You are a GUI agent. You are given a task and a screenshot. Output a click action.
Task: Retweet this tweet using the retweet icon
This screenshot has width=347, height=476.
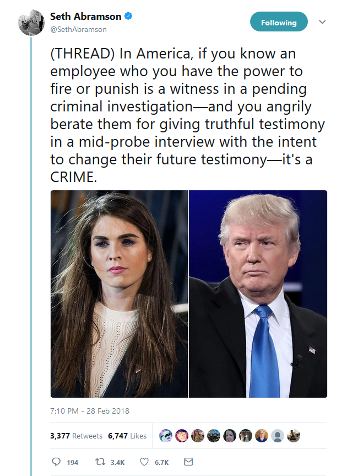point(100,462)
